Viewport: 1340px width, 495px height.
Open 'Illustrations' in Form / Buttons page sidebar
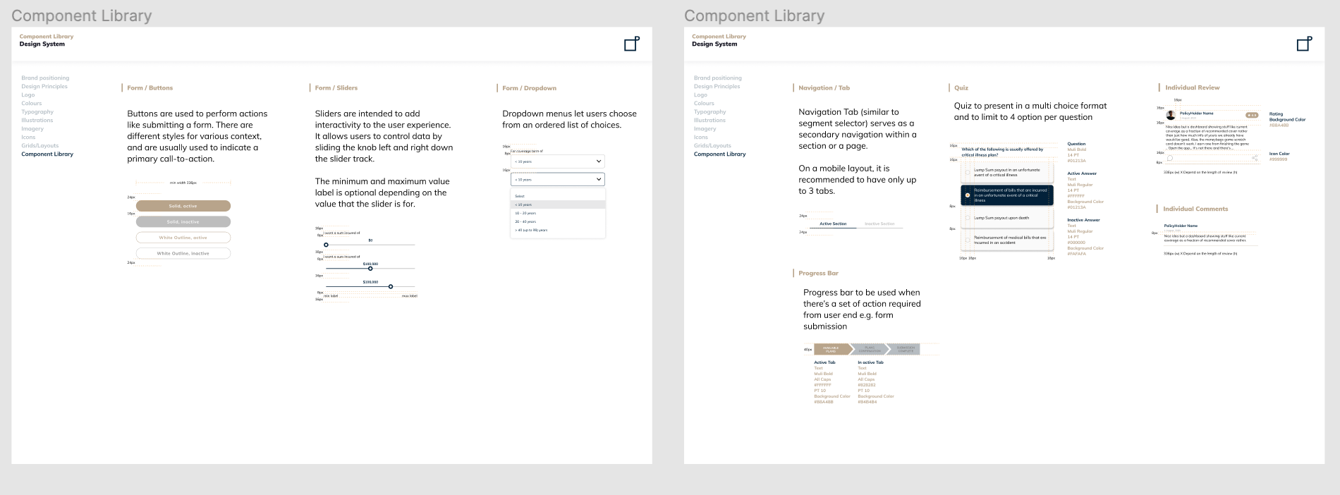[x=37, y=121]
